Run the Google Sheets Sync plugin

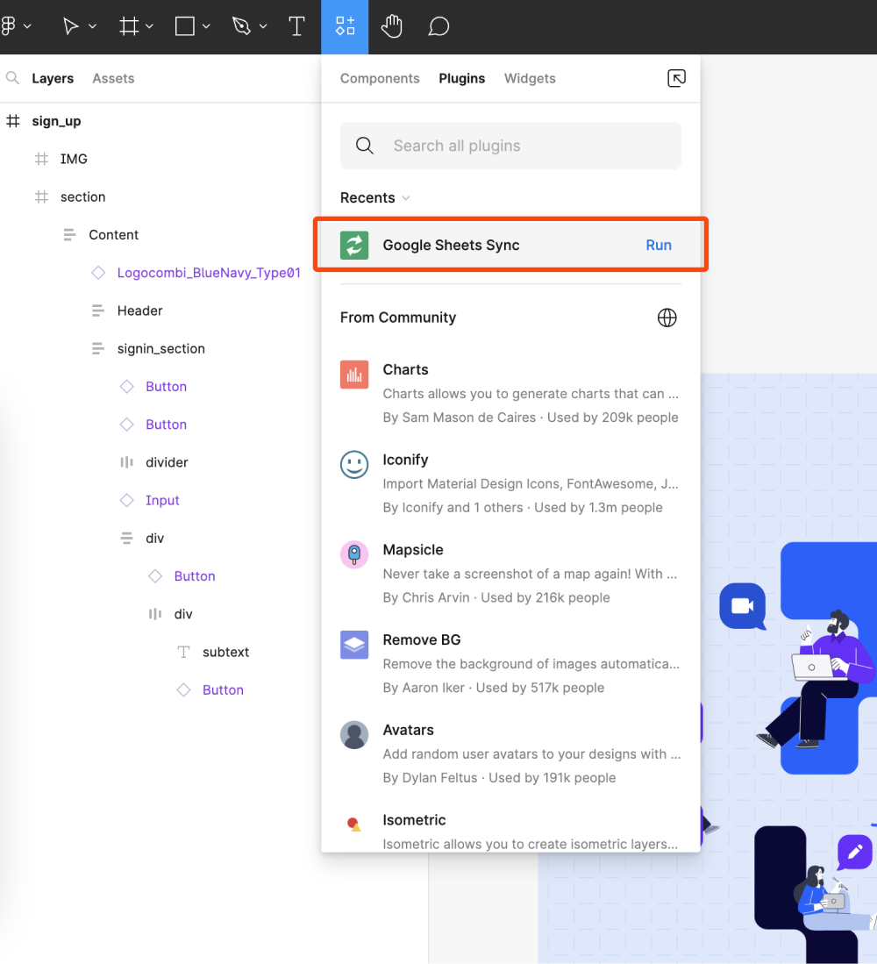[659, 246]
